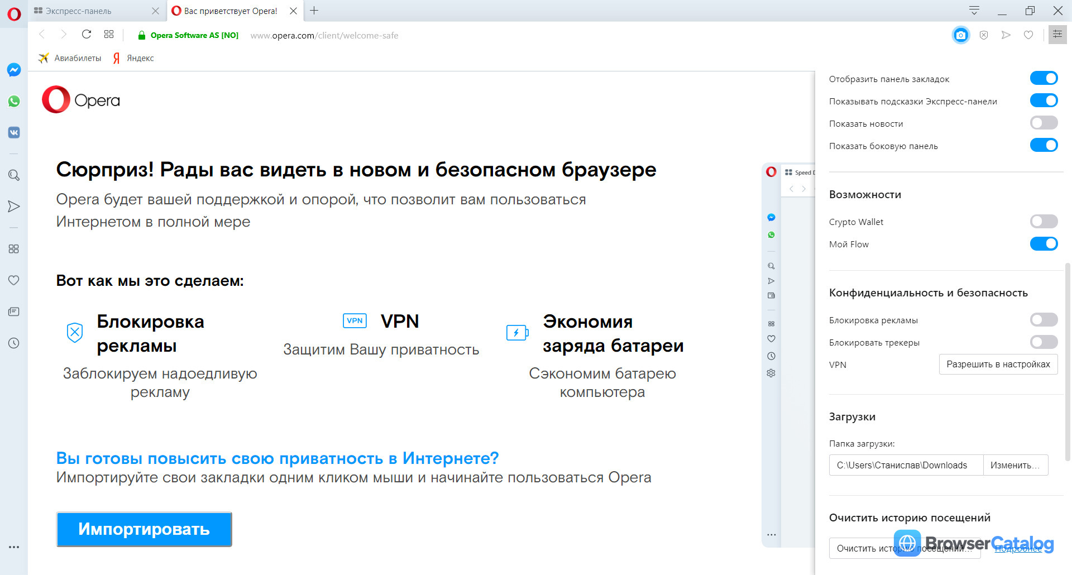
Task: Open VK messenger in sidebar
Action: coord(14,132)
